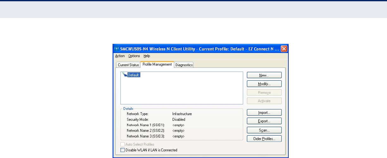The width and height of the screenshot is (387, 158).
Task: Click the Modify button
Action: pos(264,84)
